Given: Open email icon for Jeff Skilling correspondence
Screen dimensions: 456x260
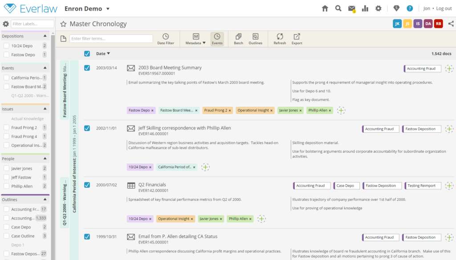Looking at the screenshot, I should pos(131,128).
